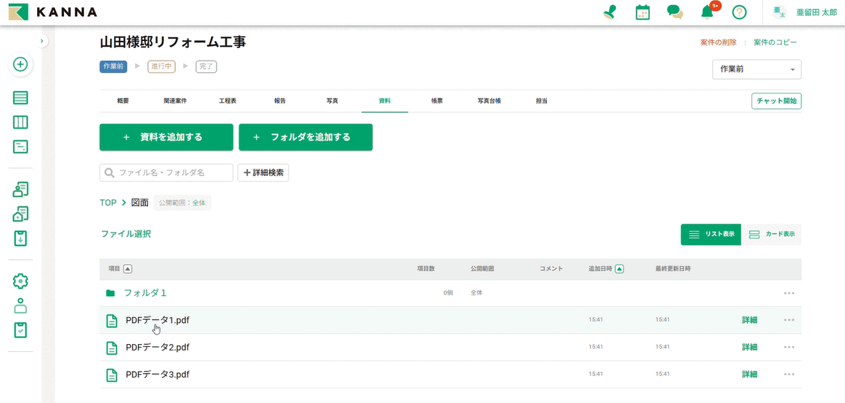Open the calendar icon in header
845x403 pixels.
642,12
